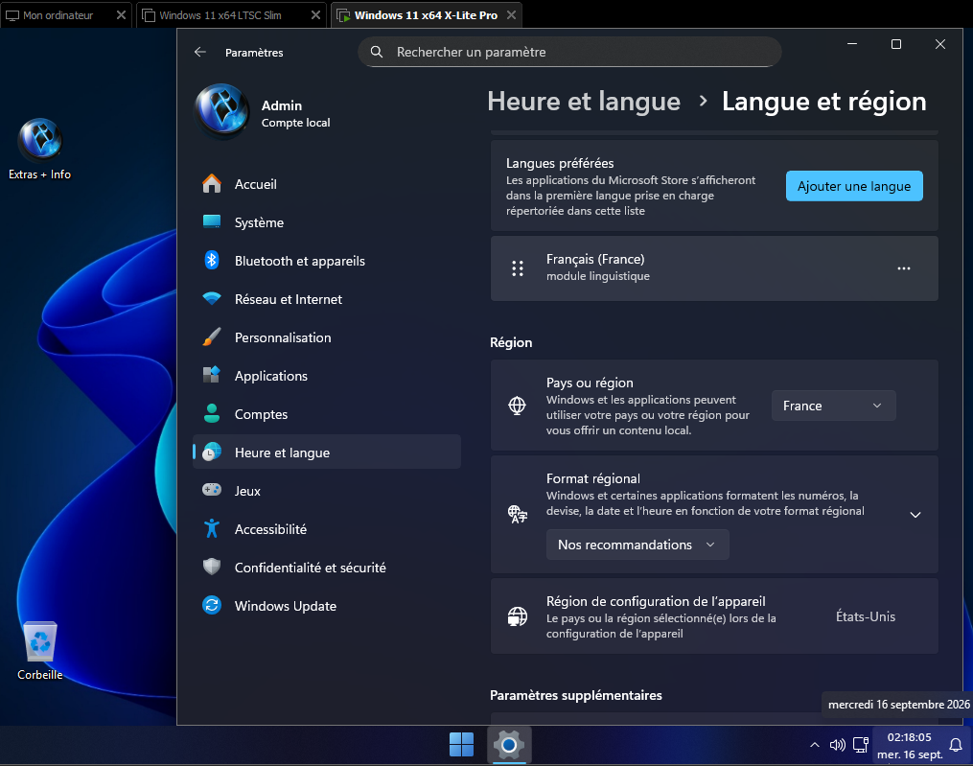The height and width of the screenshot is (766, 973).
Task: Click the Windows Update sync icon
Action: [x=212, y=605]
